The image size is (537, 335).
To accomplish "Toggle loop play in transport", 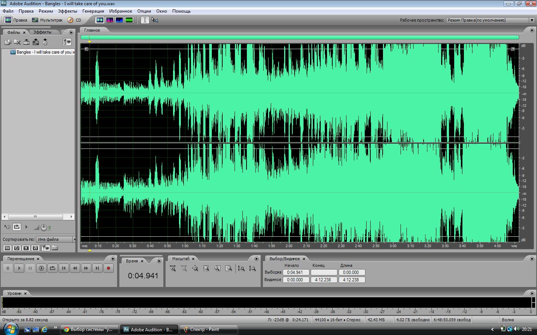I will pyautogui.click(x=53, y=268).
